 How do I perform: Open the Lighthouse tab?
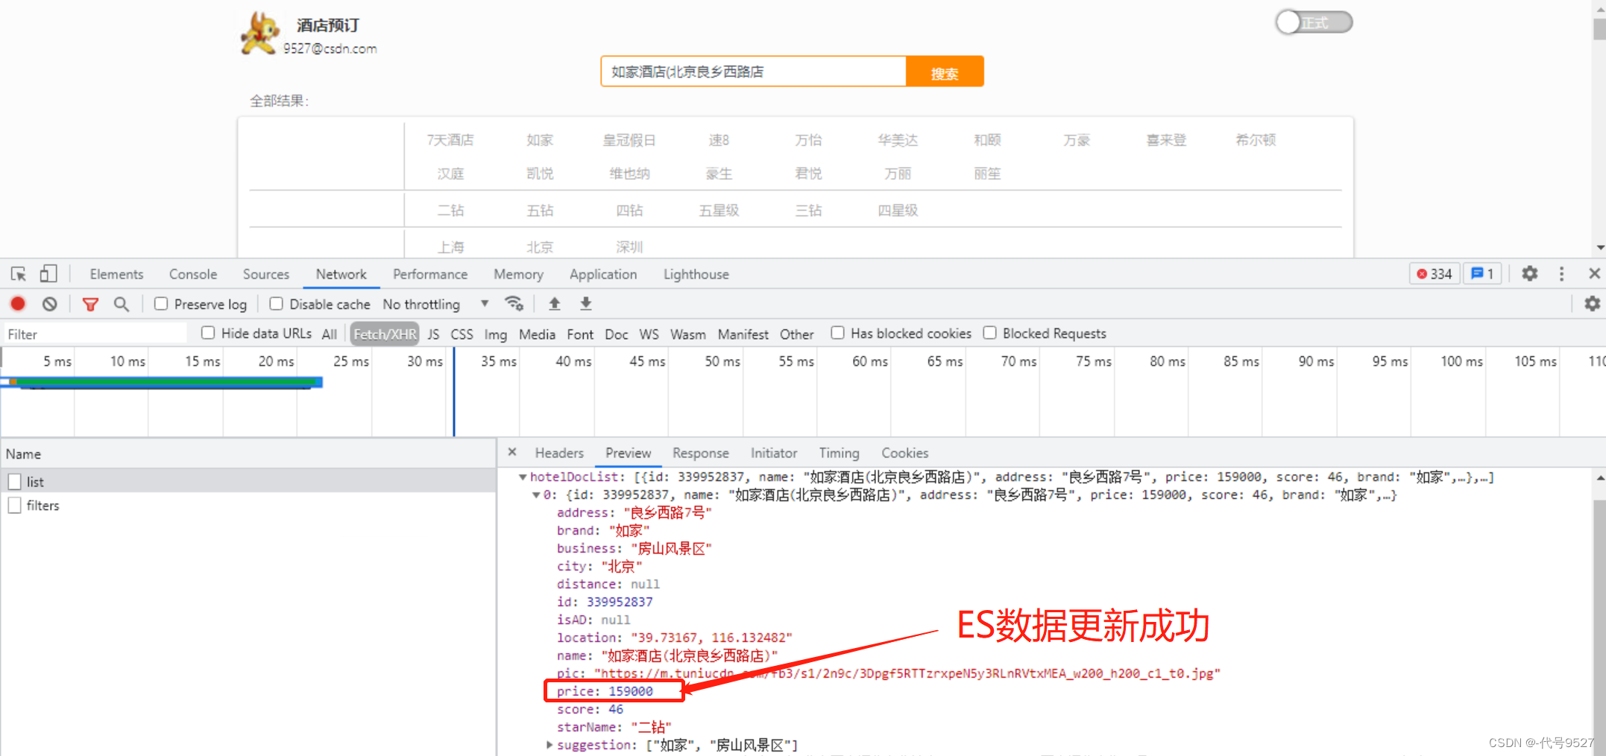(x=696, y=274)
